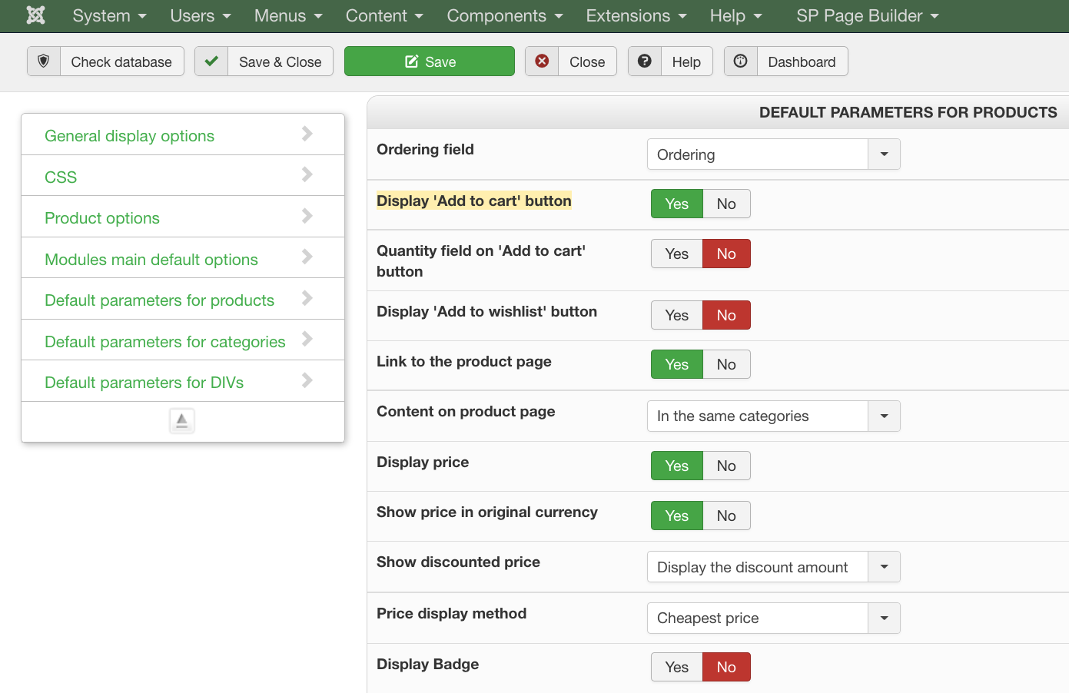The height and width of the screenshot is (693, 1069).
Task: Go to the Product options section
Action: (x=102, y=218)
